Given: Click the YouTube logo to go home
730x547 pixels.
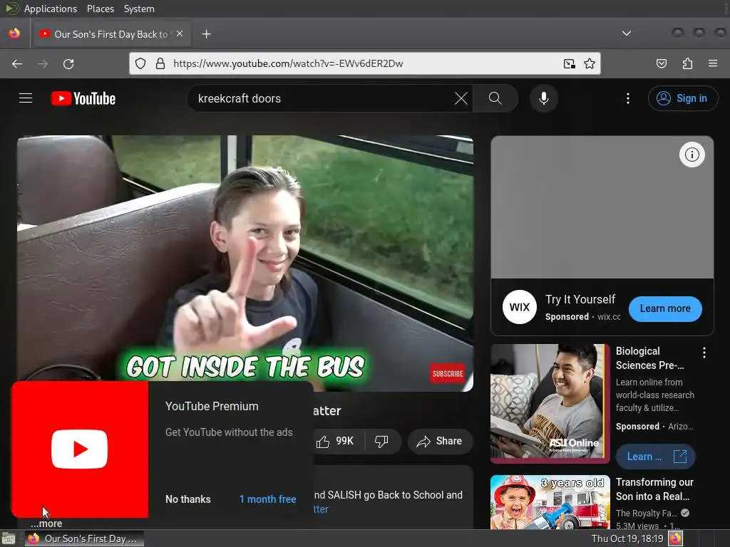Looking at the screenshot, I should pyautogui.click(x=83, y=98).
